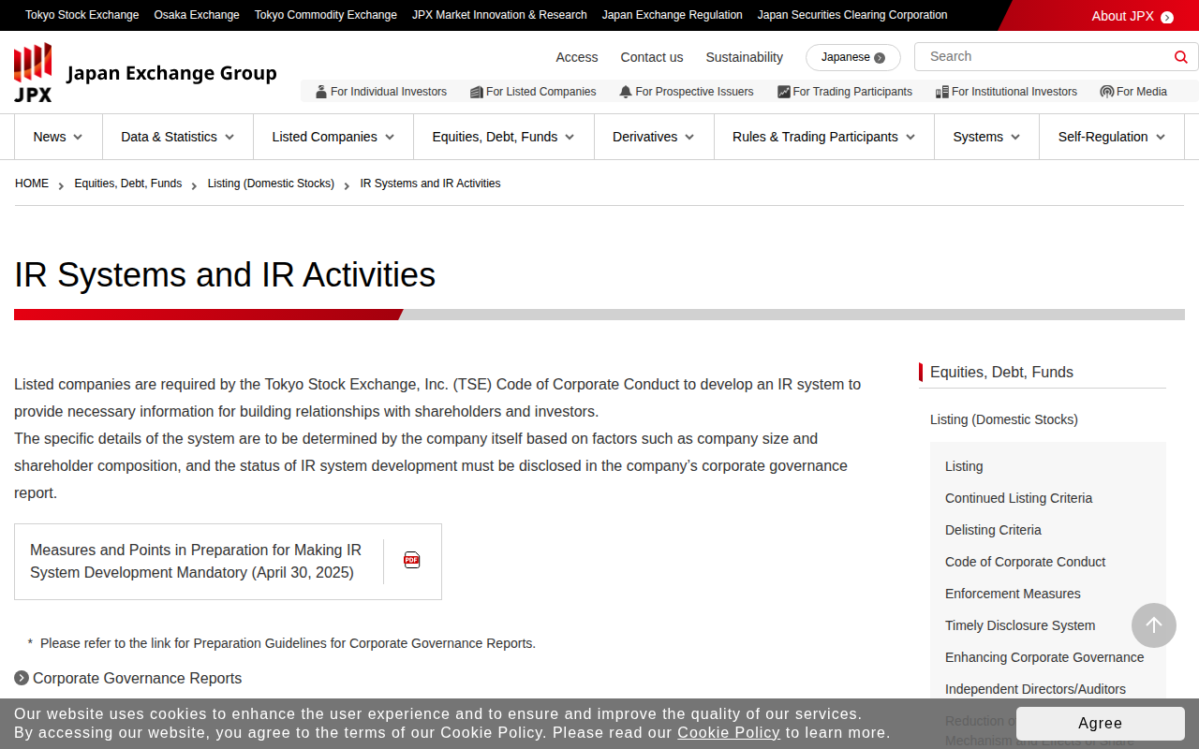Expand the News dropdown menu
This screenshot has width=1199, height=749.
pyautogui.click(x=58, y=137)
